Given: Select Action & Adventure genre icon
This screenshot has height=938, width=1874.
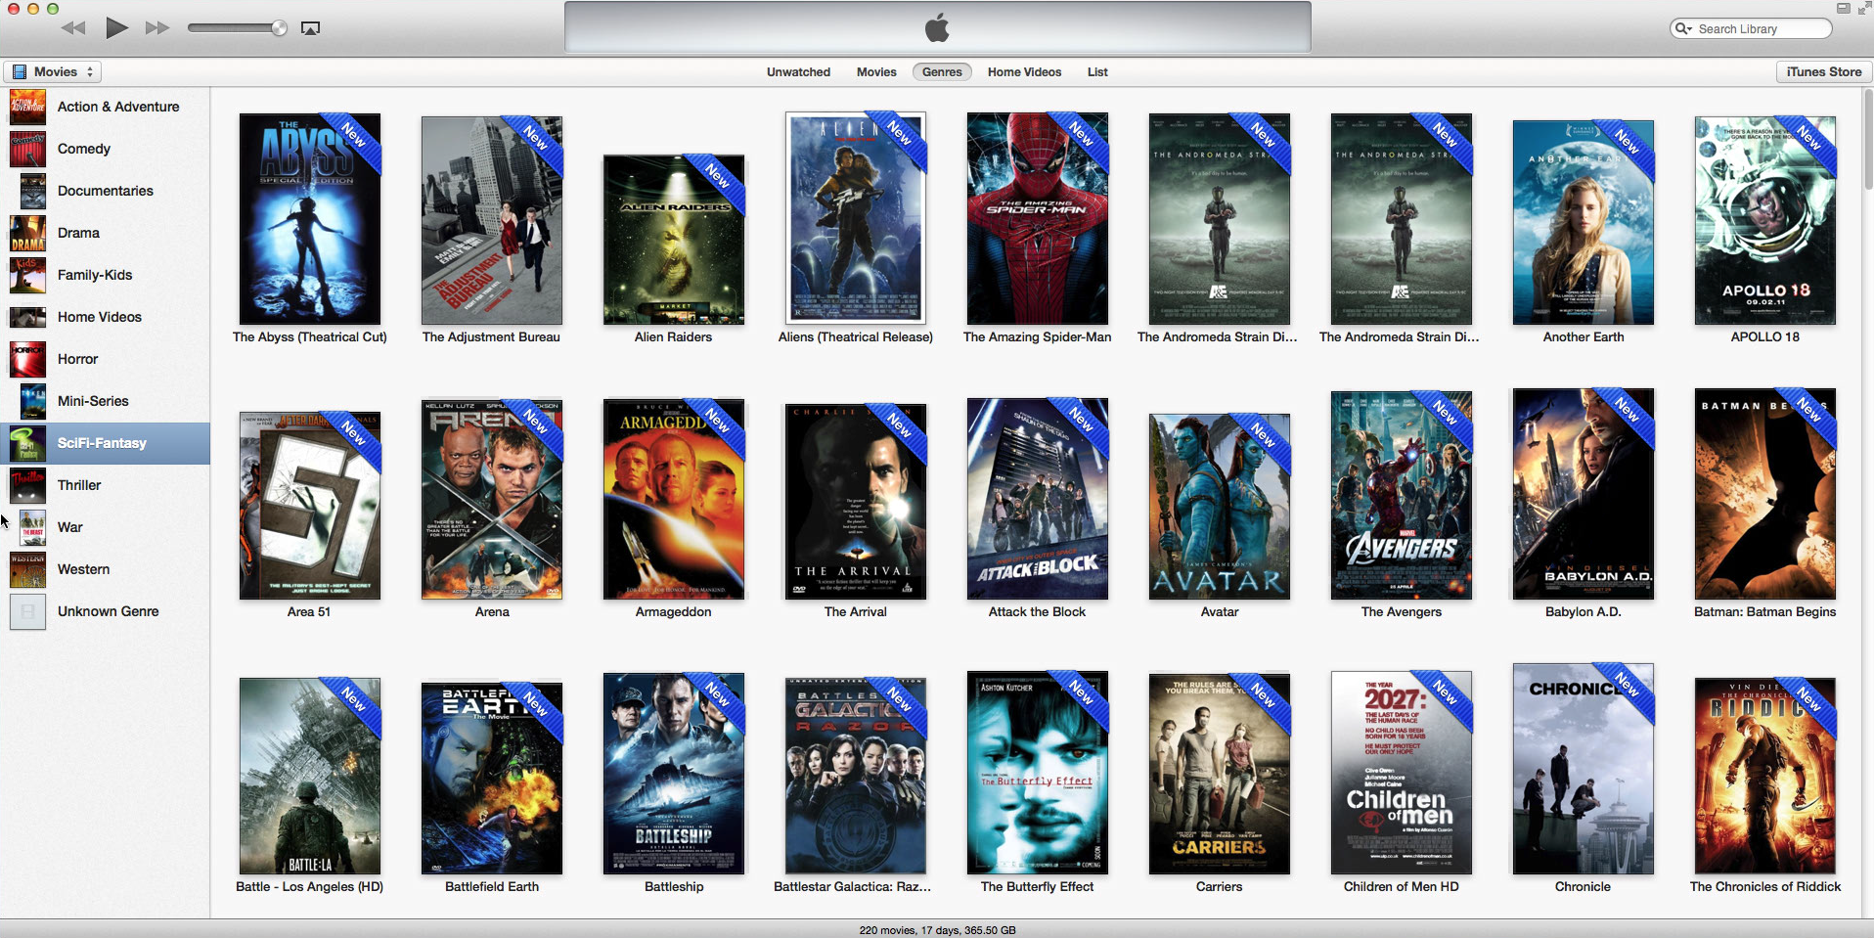Looking at the screenshot, I should click(27, 107).
